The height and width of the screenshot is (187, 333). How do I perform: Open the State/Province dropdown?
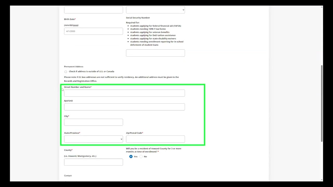click(93, 139)
